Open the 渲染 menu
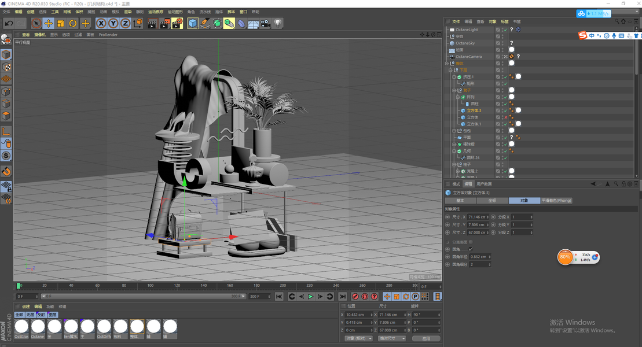This screenshot has height=347, width=642. 128,12
